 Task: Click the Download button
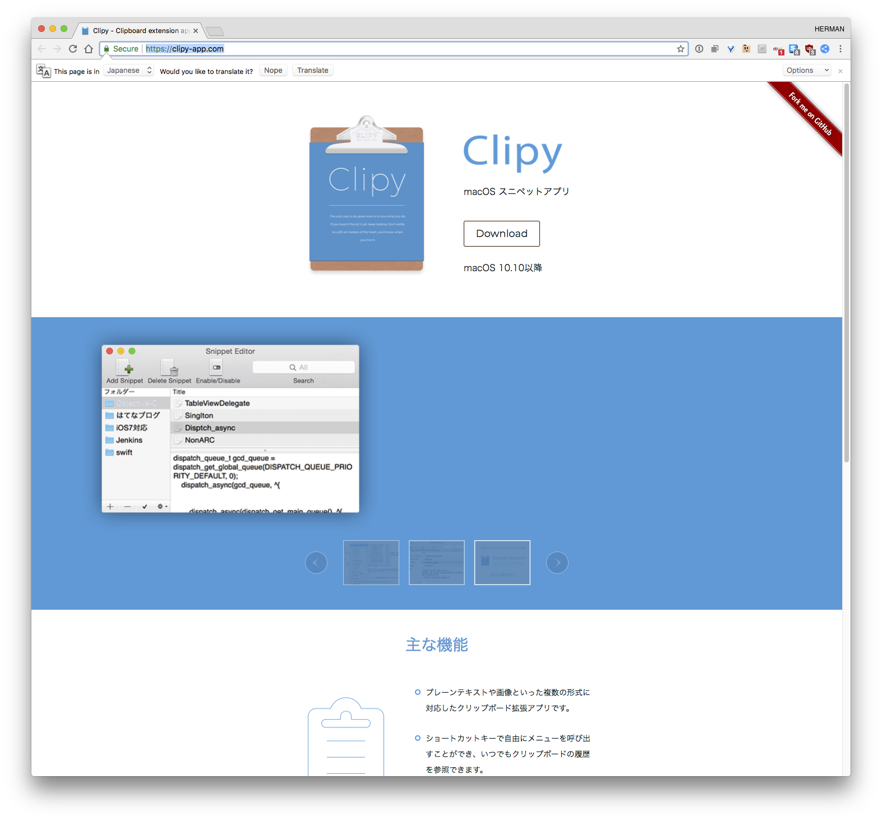click(x=502, y=234)
